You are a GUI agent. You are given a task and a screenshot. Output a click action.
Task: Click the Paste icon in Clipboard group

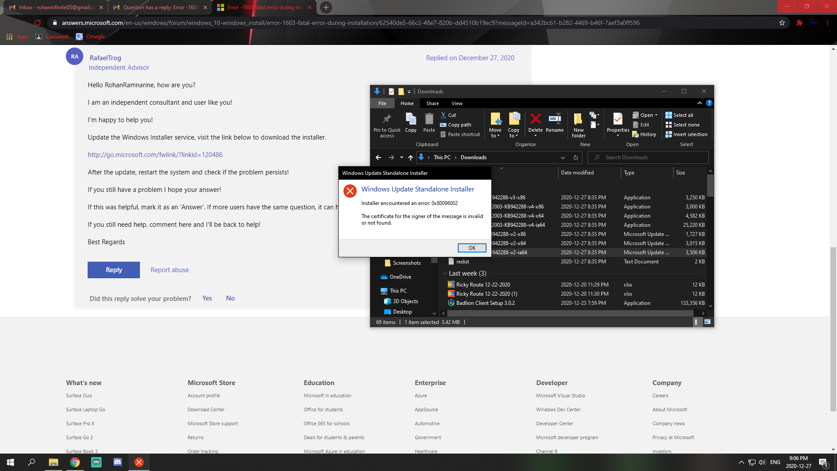coord(429,119)
